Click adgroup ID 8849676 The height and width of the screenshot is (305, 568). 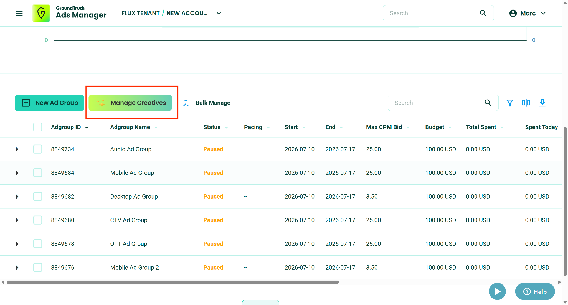pyautogui.click(x=63, y=268)
